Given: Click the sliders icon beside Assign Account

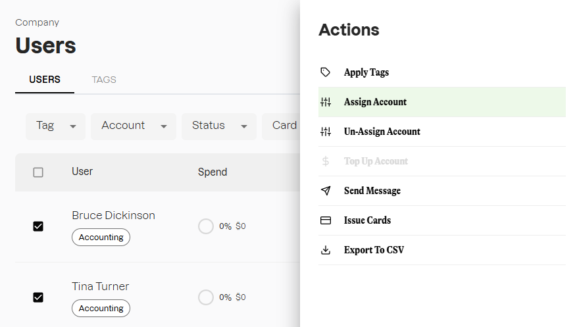Looking at the screenshot, I should 326,102.
